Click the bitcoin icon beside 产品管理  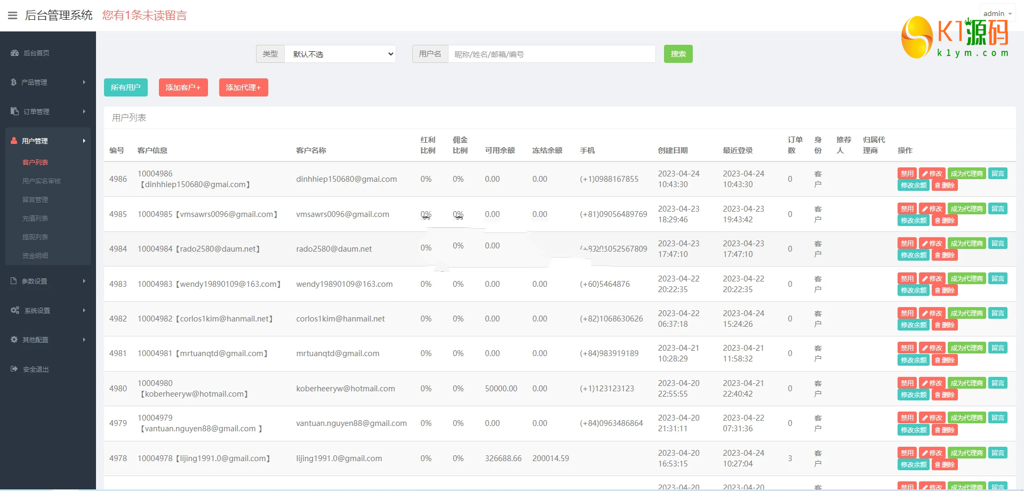pyautogui.click(x=14, y=82)
